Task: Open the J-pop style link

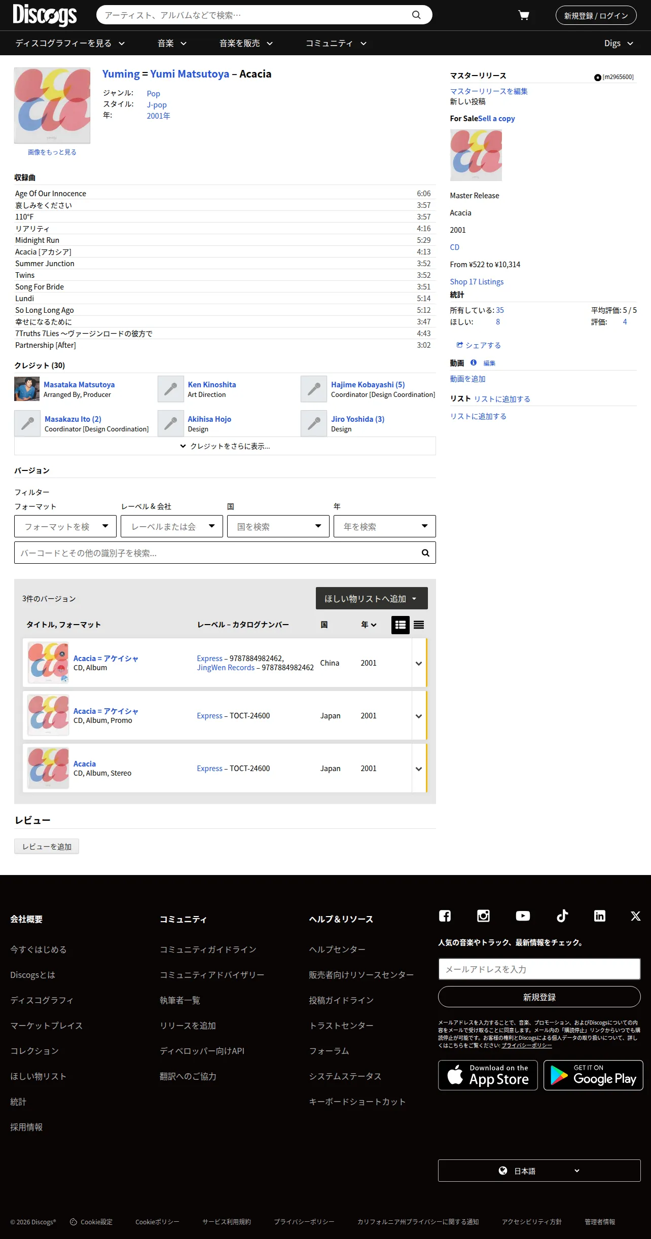Action: [157, 105]
